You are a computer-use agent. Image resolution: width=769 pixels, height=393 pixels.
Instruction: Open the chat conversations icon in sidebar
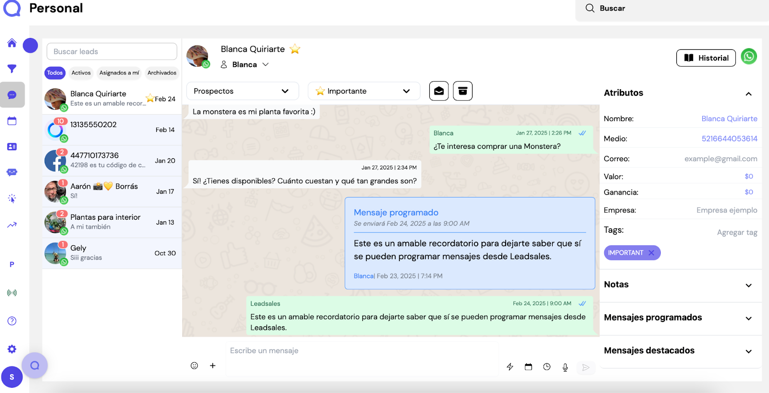click(x=12, y=95)
